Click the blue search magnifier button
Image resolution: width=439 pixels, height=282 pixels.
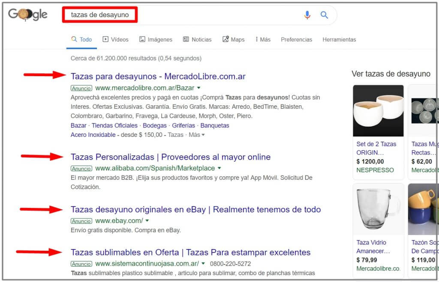point(324,15)
